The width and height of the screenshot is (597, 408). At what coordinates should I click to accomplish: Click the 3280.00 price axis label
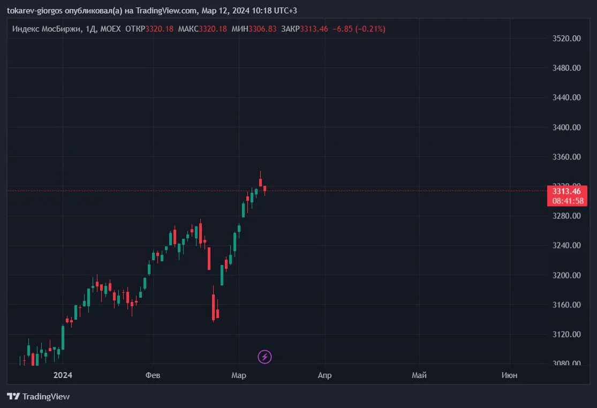(566, 216)
